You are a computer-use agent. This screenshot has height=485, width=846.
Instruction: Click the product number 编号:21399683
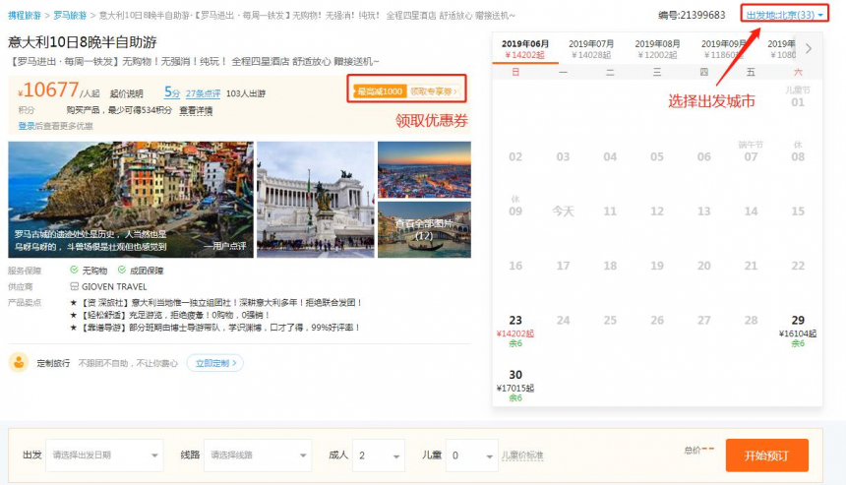click(x=692, y=15)
